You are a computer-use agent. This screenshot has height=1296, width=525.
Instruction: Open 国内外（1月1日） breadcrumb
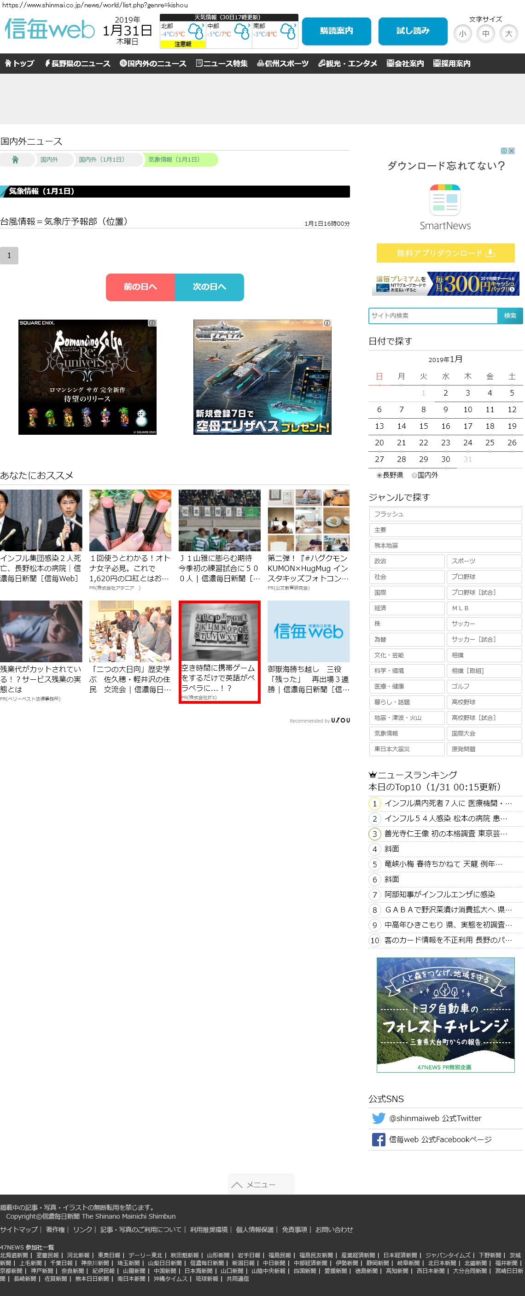102,159
